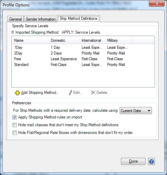Close the Profile Options dialog

(x=157, y=3)
